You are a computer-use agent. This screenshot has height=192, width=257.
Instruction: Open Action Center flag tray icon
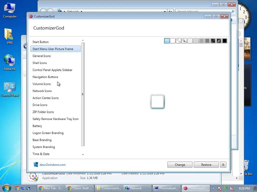219,188
